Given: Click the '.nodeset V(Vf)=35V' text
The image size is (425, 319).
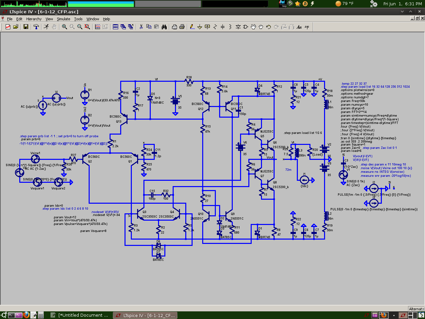Looking at the screenshot, I should click(x=105, y=212).
